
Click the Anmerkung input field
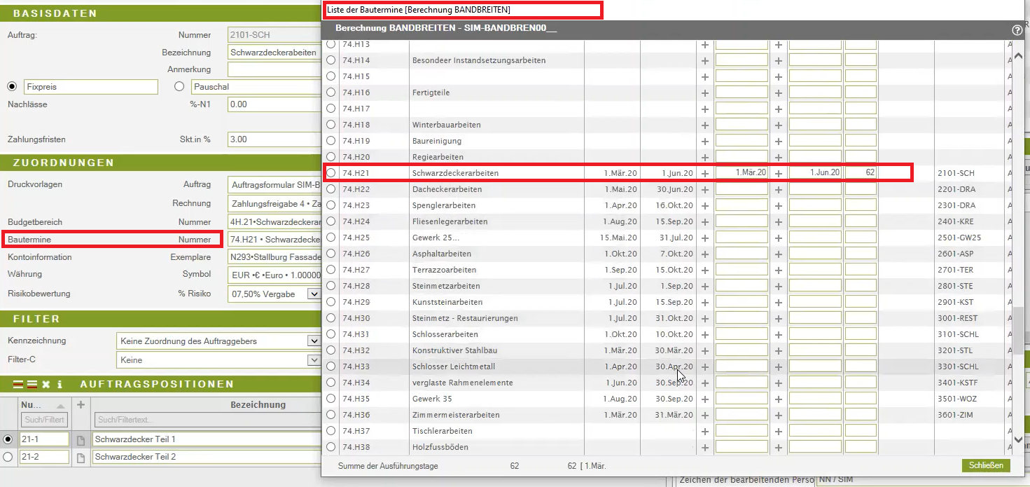point(273,69)
